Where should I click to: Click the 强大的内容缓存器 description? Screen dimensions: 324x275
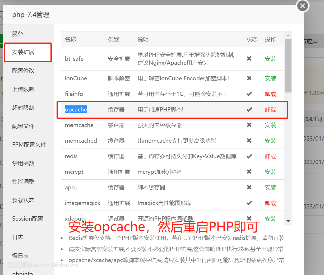[x=160, y=125]
